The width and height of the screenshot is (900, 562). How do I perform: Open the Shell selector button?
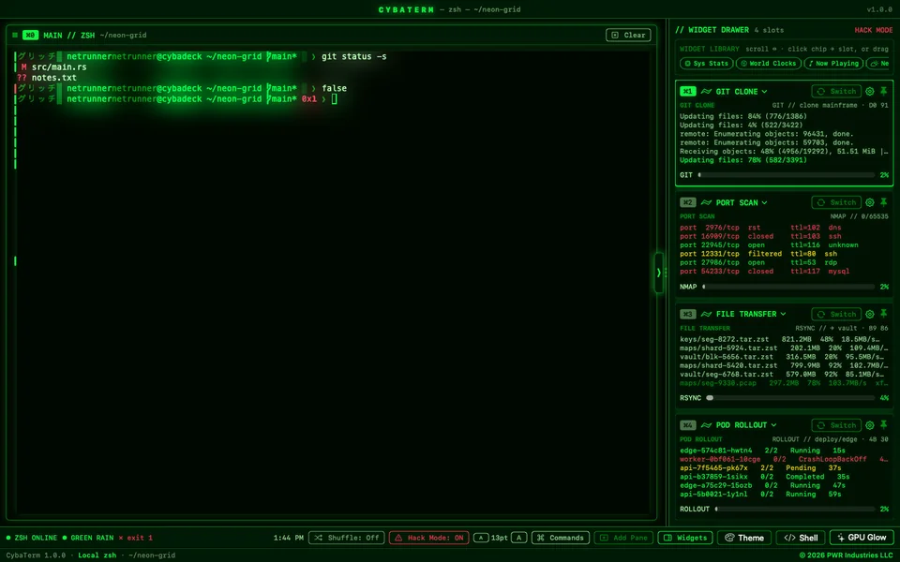801,538
